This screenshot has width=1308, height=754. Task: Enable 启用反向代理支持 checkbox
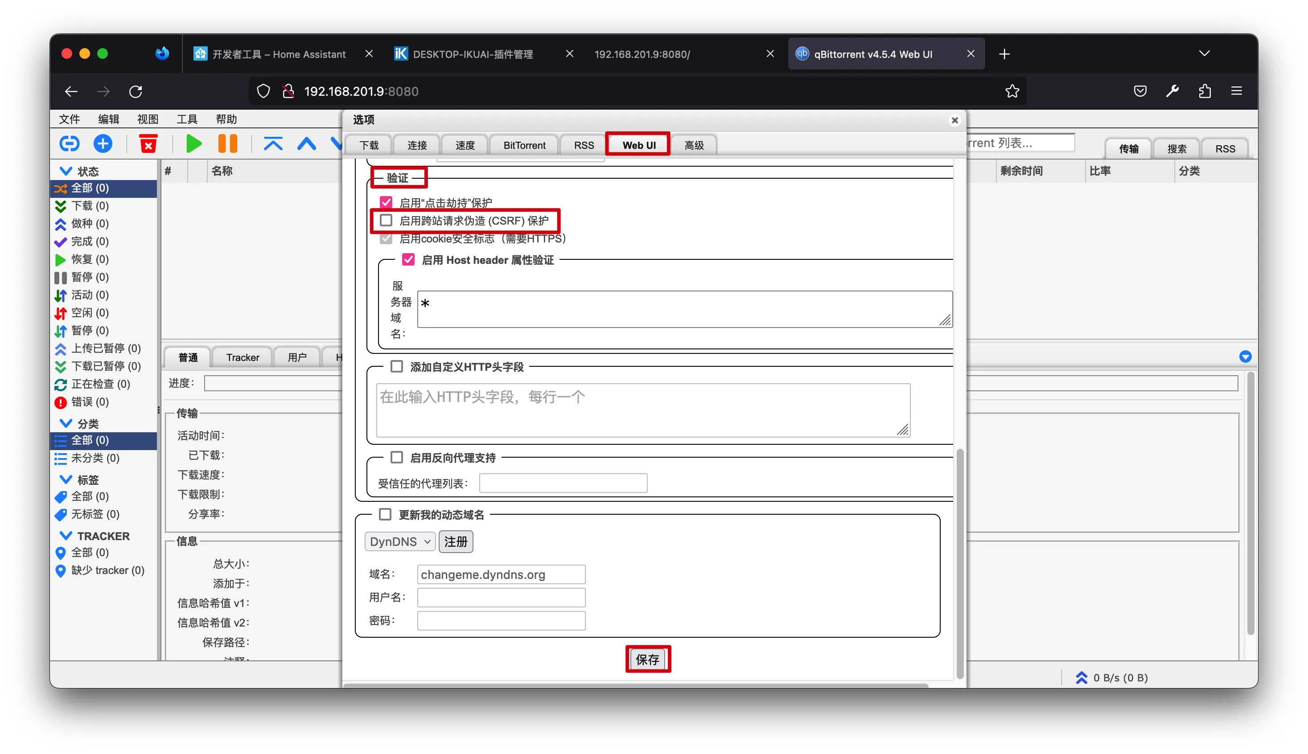coord(397,458)
